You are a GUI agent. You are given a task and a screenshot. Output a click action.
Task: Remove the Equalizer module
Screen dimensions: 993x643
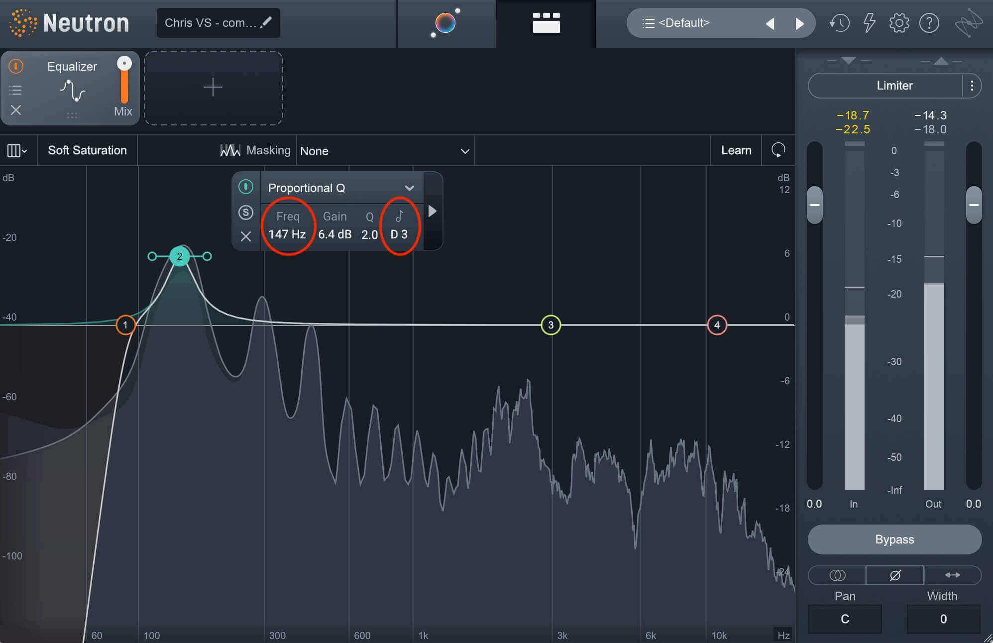coord(16,110)
